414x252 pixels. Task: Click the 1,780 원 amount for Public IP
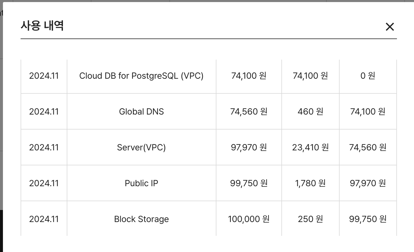pyautogui.click(x=310, y=183)
